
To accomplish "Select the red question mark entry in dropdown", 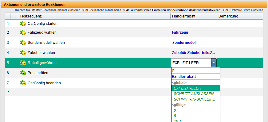I will (196, 71).
